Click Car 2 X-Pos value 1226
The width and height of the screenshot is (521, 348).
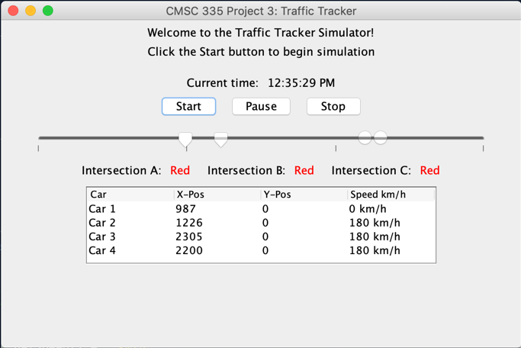189,223
